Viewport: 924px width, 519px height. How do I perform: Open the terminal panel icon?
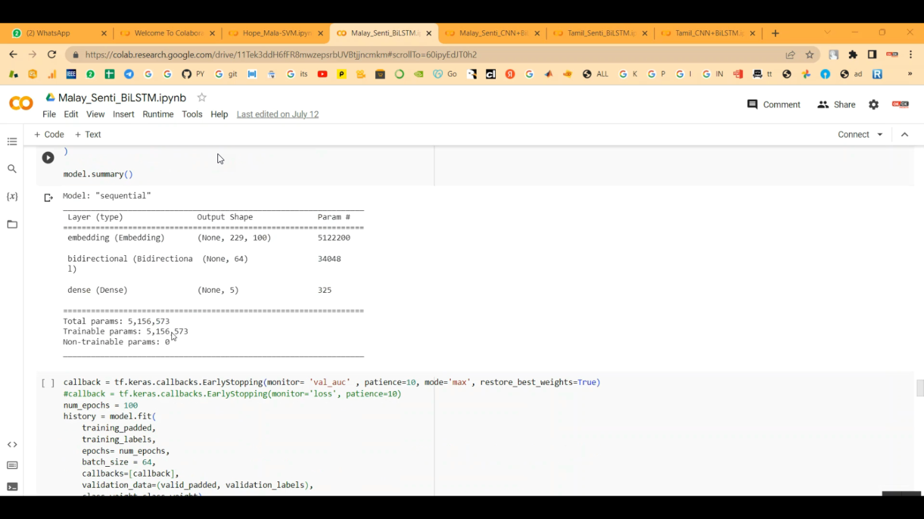[12, 486]
